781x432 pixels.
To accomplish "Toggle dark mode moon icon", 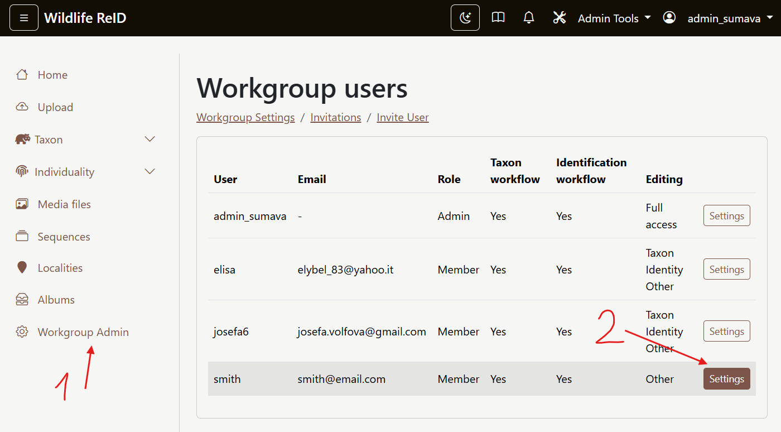I will 465,18.
